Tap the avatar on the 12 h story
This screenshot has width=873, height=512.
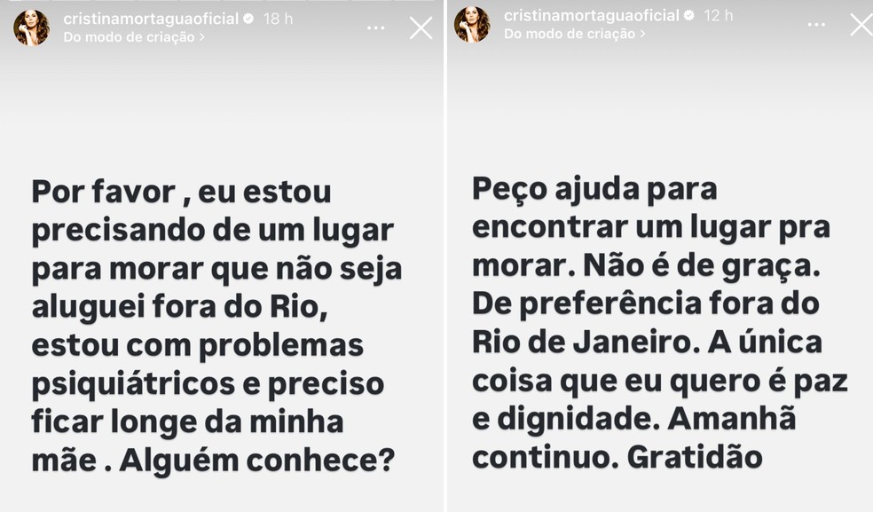(472, 25)
